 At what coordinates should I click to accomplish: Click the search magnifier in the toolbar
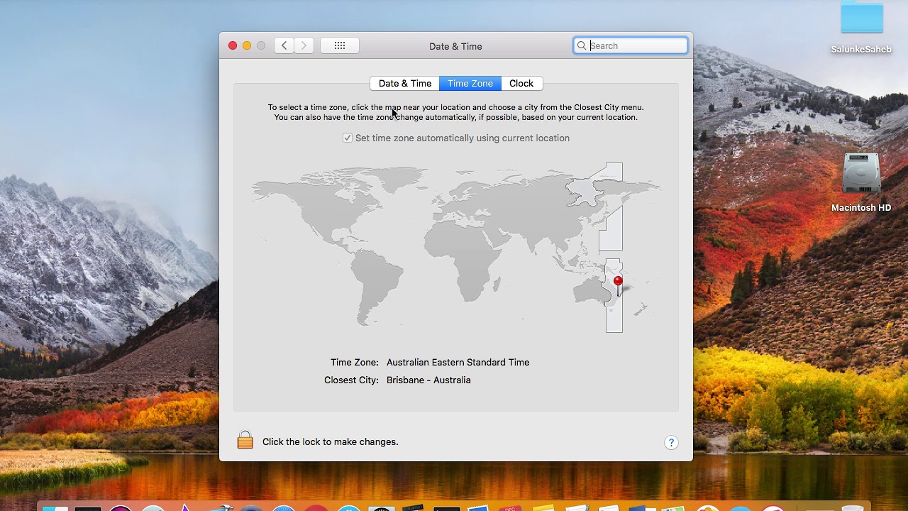pyautogui.click(x=582, y=45)
